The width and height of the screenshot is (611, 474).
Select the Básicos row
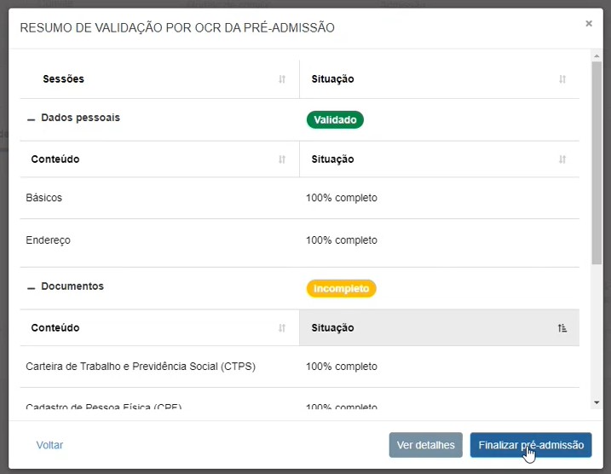pos(44,198)
